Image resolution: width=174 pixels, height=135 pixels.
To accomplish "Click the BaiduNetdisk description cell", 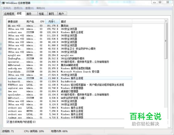I will (68, 81).
